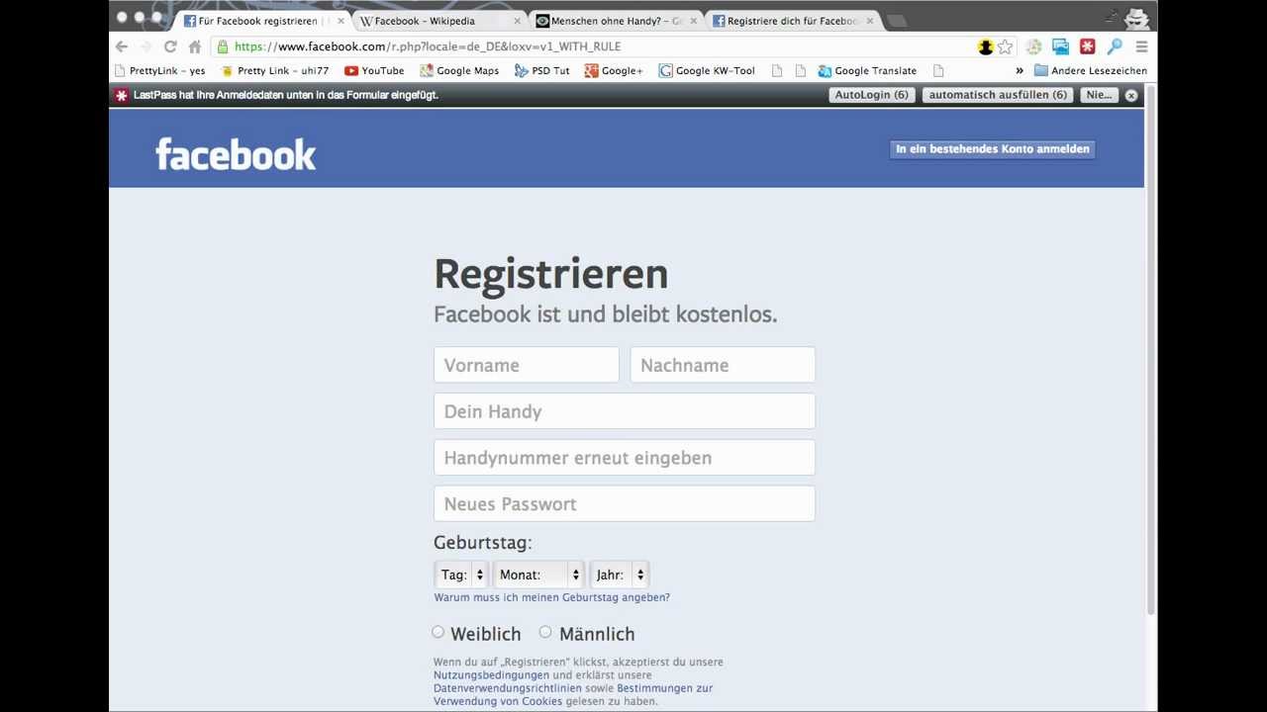Show hidden bookmarks with double chevron
The image size is (1267, 712).
(1020, 70)
